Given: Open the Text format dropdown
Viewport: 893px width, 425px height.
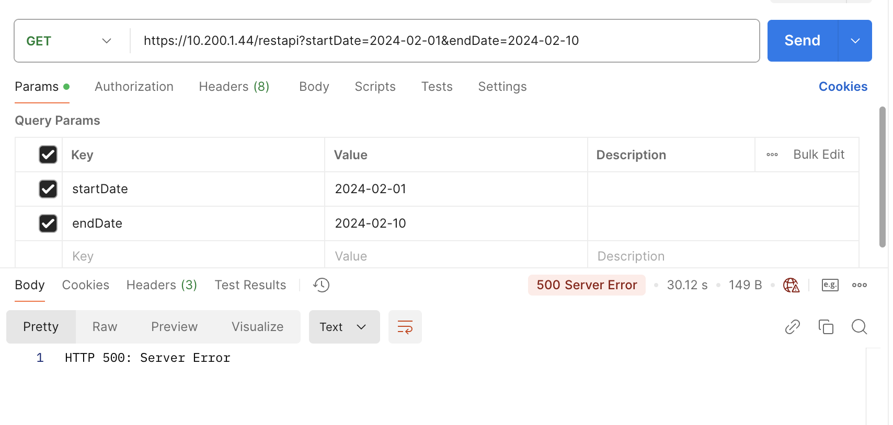Looking at the screenshot, I should [344, 327].
